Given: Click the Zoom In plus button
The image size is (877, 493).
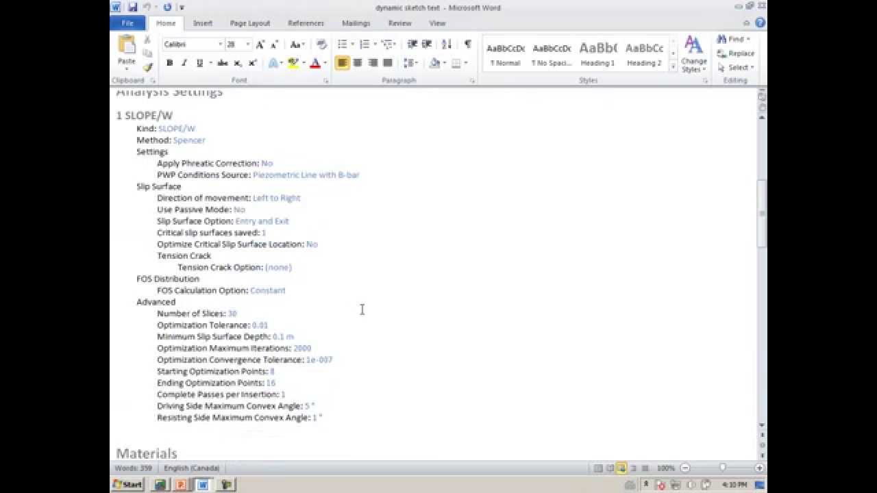Looking at the screenshot, I should 759,468.
